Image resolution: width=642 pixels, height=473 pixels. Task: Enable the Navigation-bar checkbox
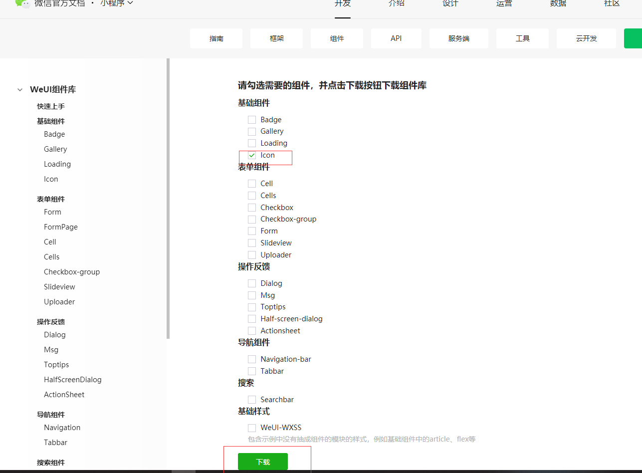(x=252, y=359)
